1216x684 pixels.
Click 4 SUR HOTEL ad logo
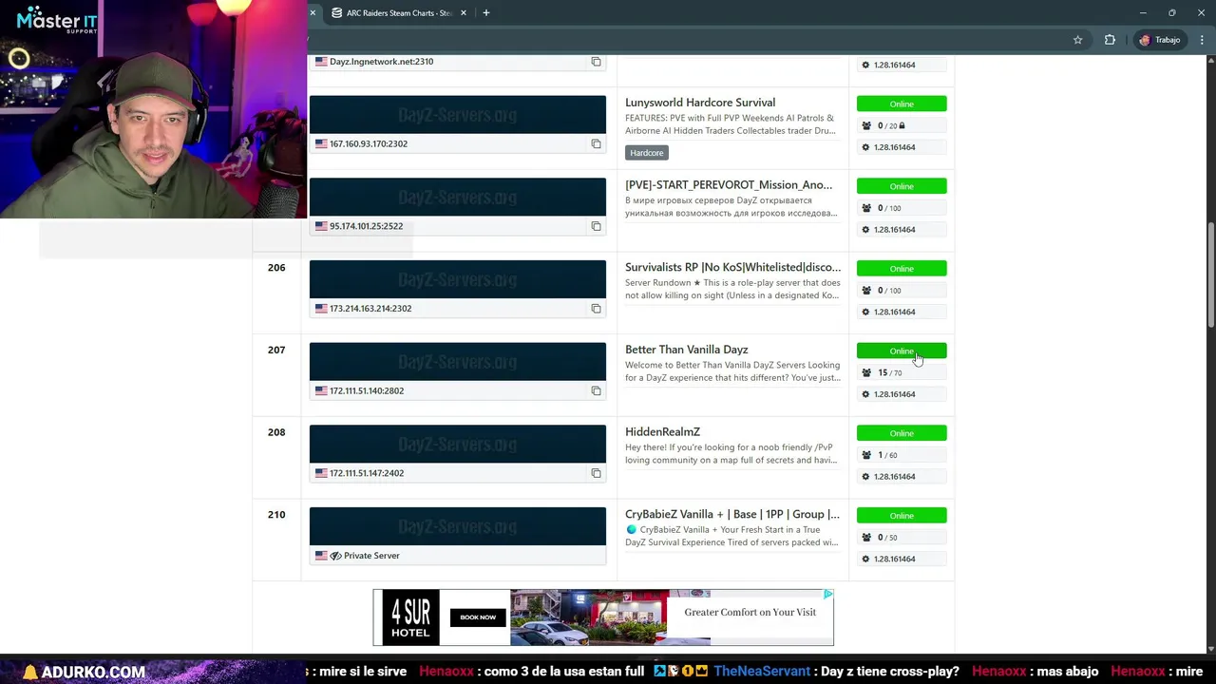tap(412, 617)
